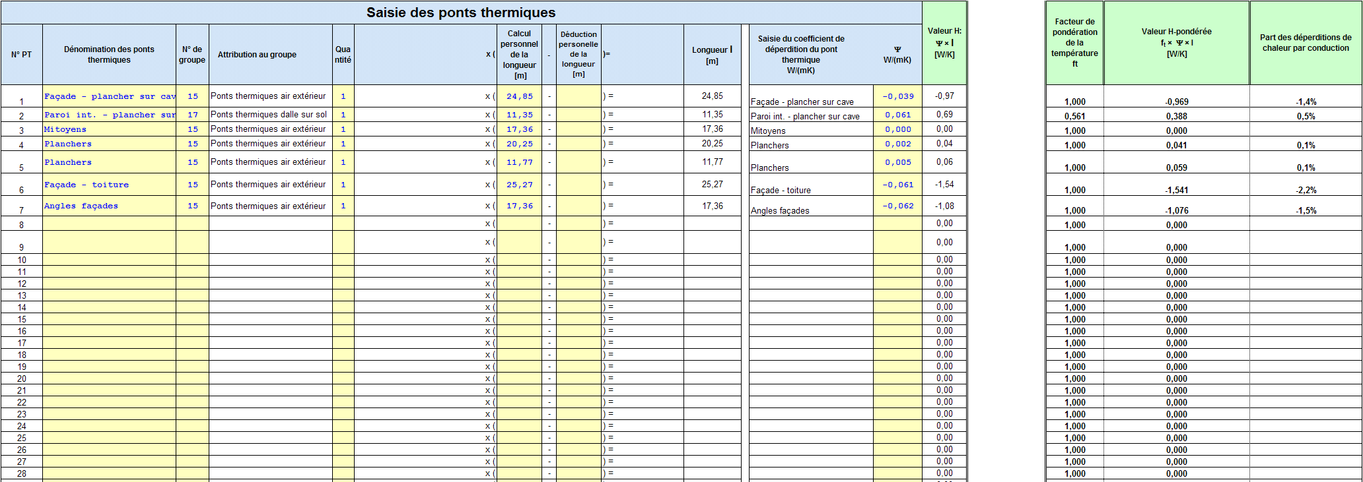Select the length input cell 11,35
The height and width of the screenshot is (482, 1363).
[519, 115]
